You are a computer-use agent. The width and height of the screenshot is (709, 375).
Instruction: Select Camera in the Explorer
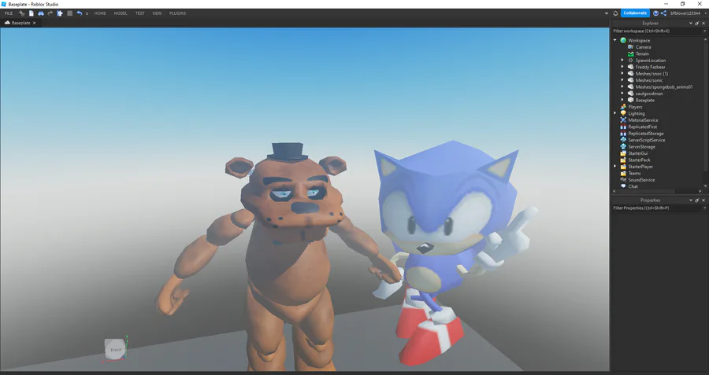(x=643, y=47)
